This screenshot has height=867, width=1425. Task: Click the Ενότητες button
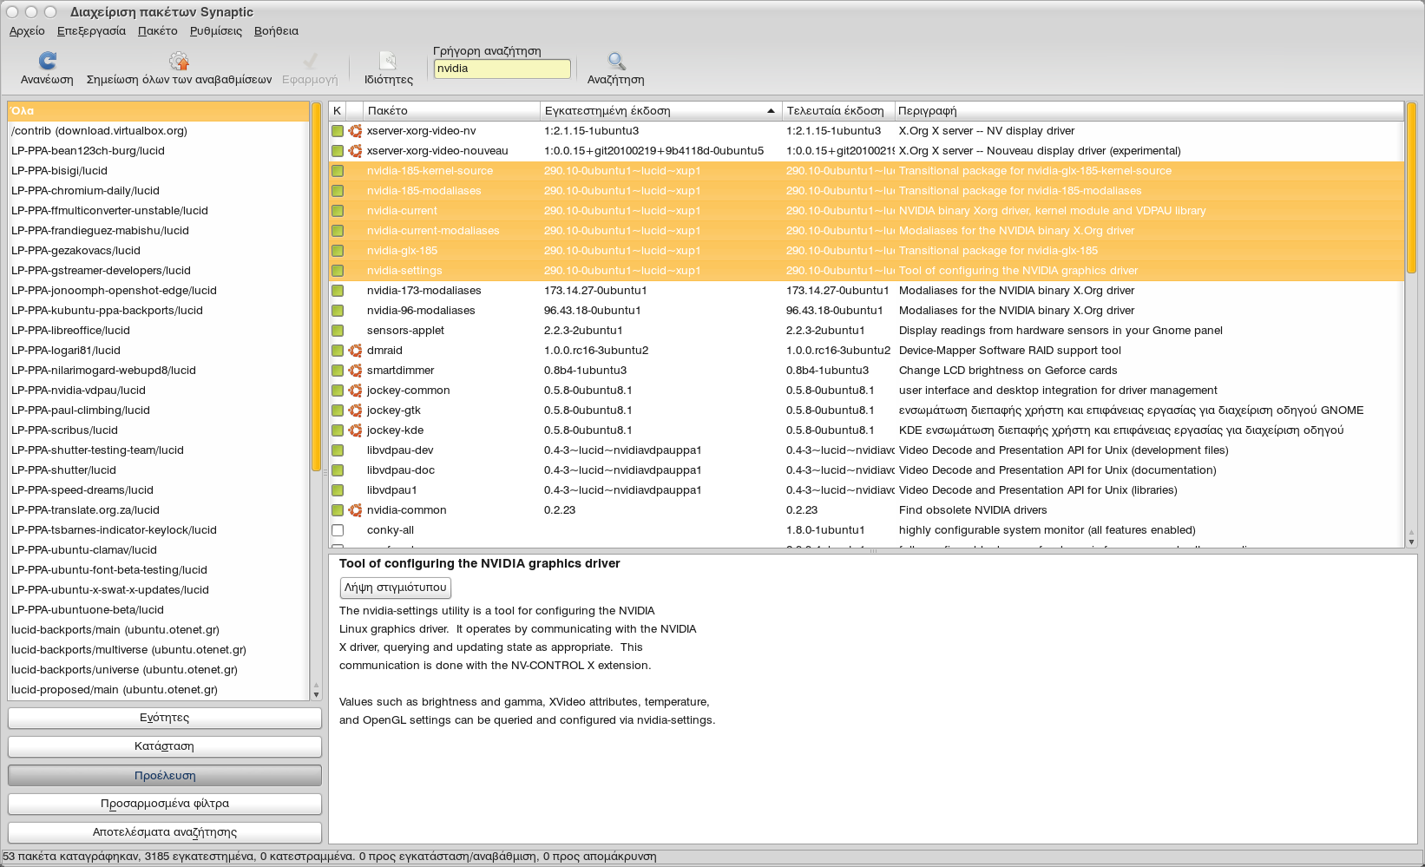tap(165, 718)
